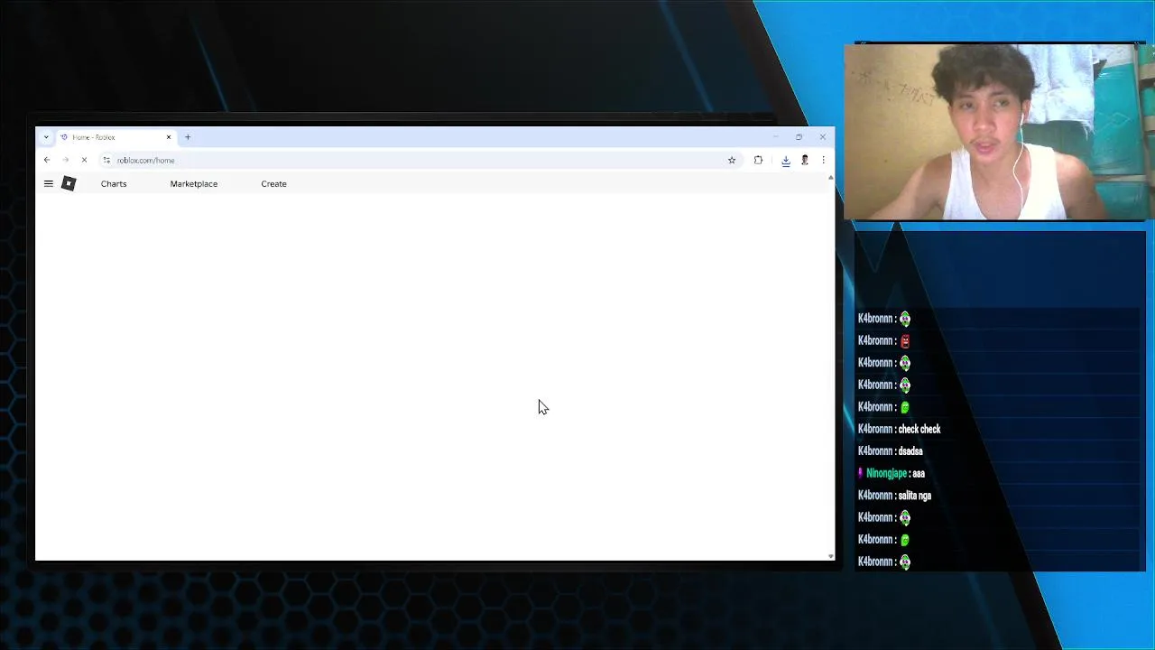Close the browser window
The width and height of the screenshot is (1155, 650).
tap(823, 137)
